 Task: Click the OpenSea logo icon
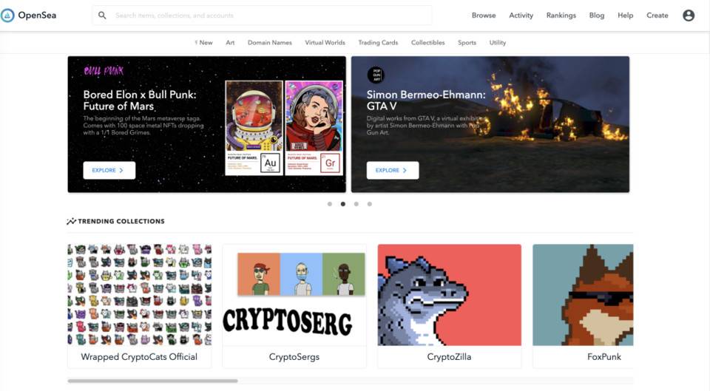7,16
